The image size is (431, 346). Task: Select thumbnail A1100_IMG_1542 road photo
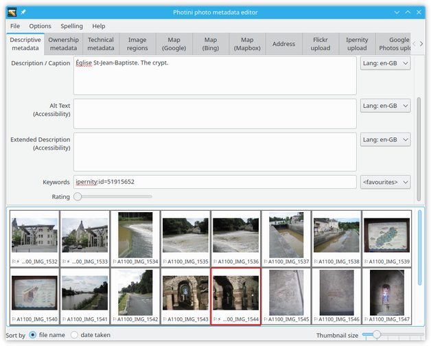(135, 296)
